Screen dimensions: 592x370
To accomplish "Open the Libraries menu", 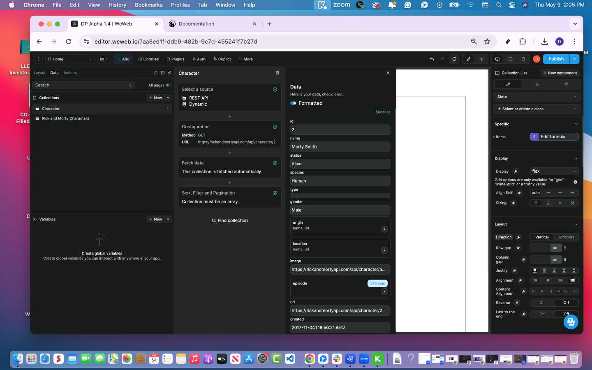I will point(148,59).
